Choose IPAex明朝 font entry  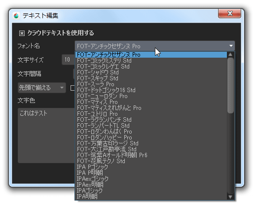[151, 185]
